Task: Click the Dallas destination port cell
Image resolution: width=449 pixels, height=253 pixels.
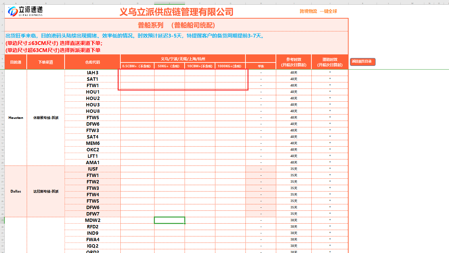Action: tap(16, 191)
